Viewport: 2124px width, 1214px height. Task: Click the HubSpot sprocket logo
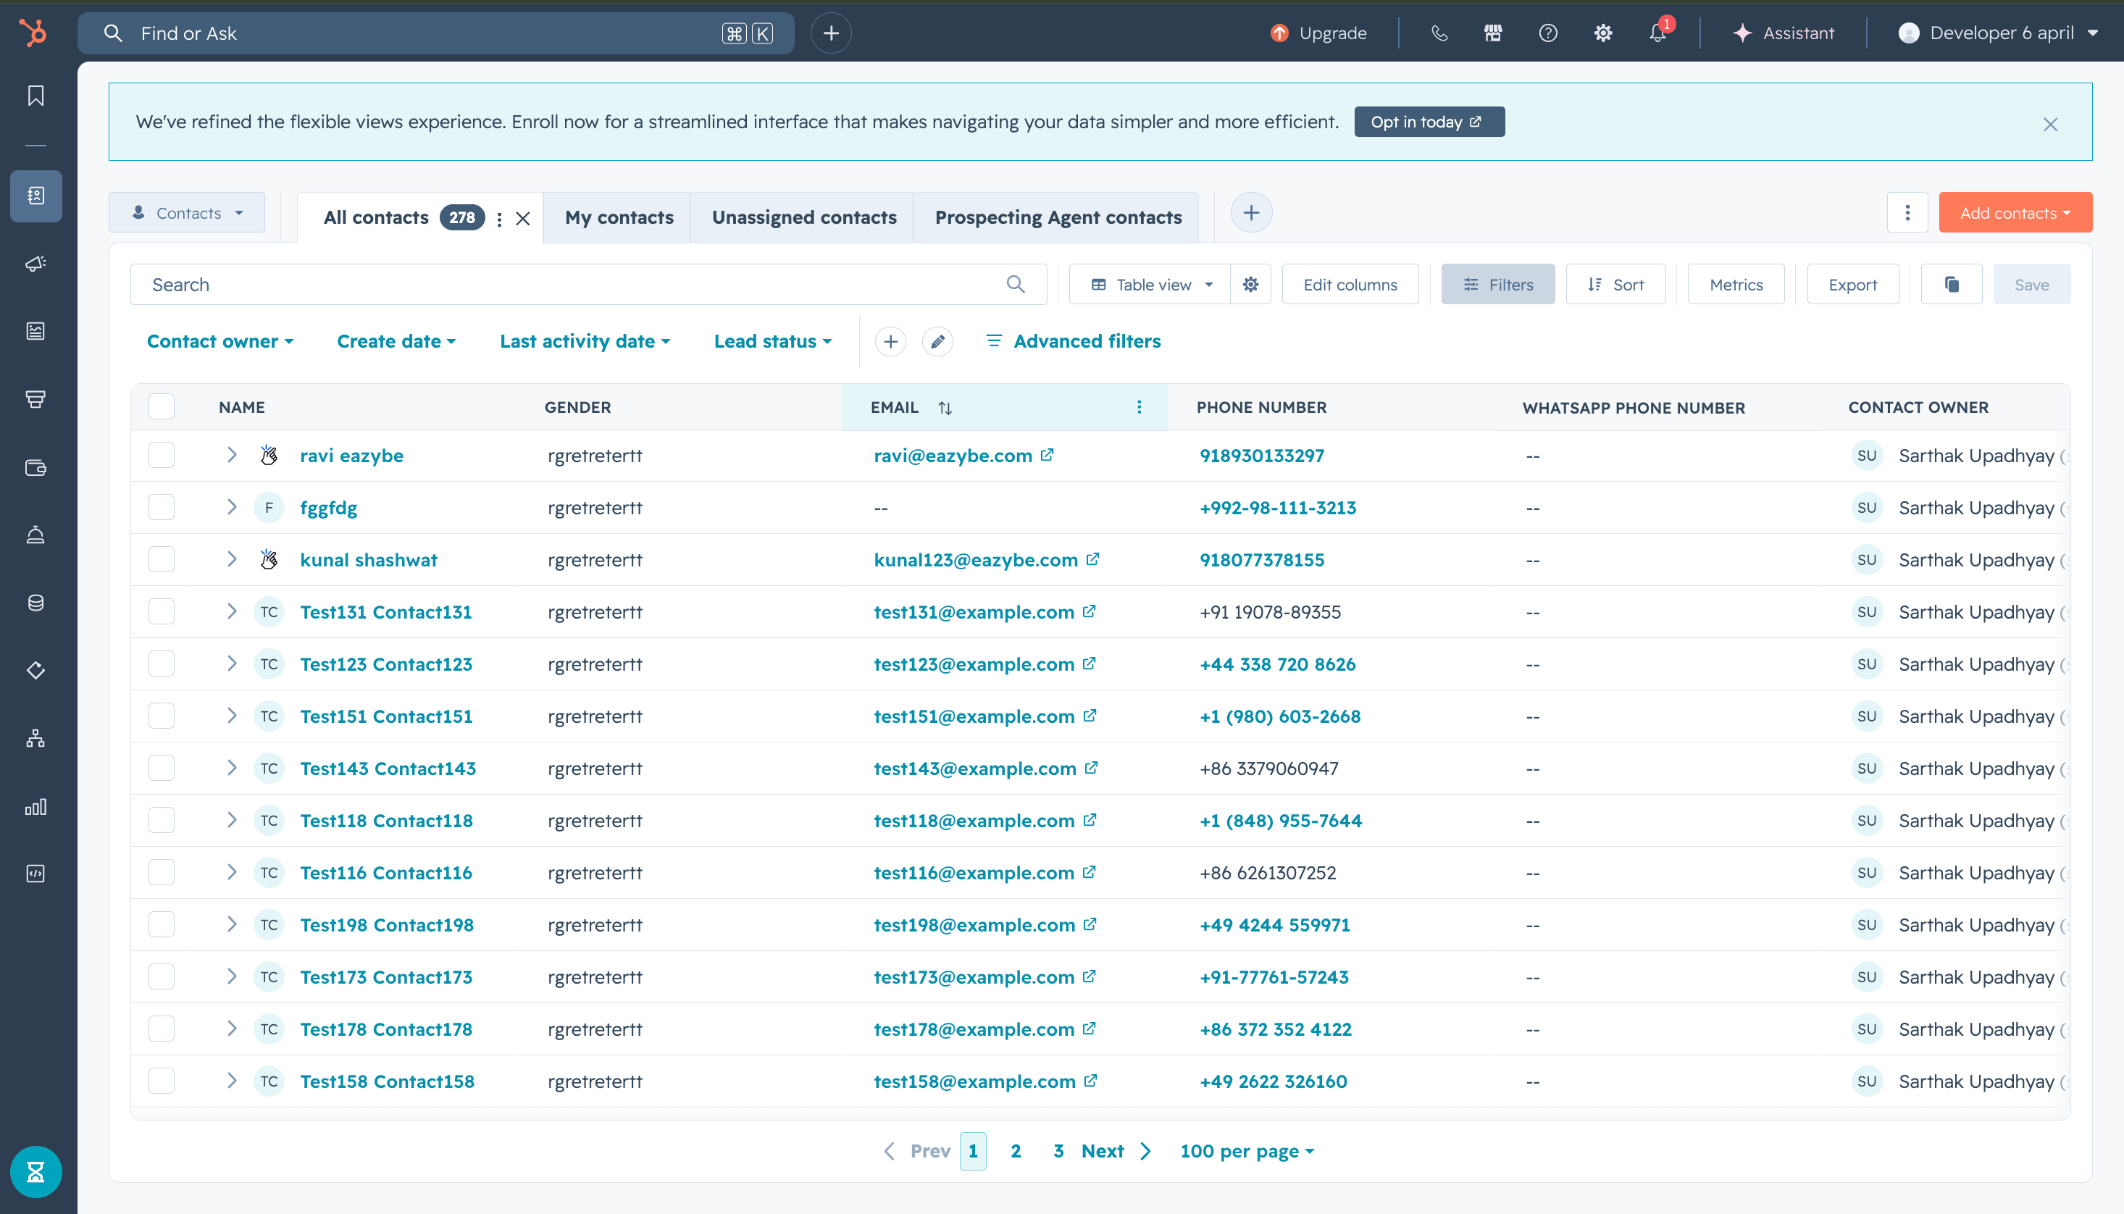coord(34,33)
